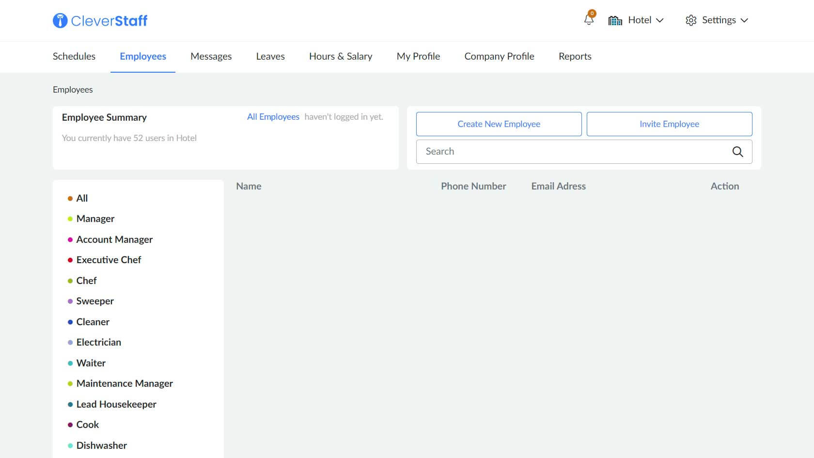Focus the employee Search field
This screenshot has height=458, width=814.
point(572,152)
